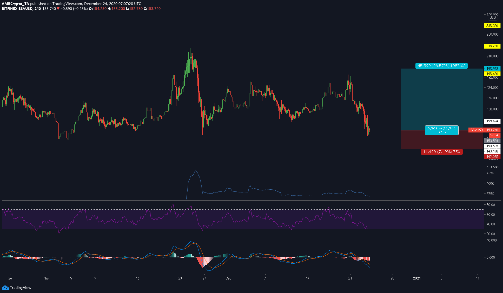The width and height of the screenshot is (503, 293).
Task: Click the 11.499 (7.49%) stop loss label
Action: [x=442, y=152]
